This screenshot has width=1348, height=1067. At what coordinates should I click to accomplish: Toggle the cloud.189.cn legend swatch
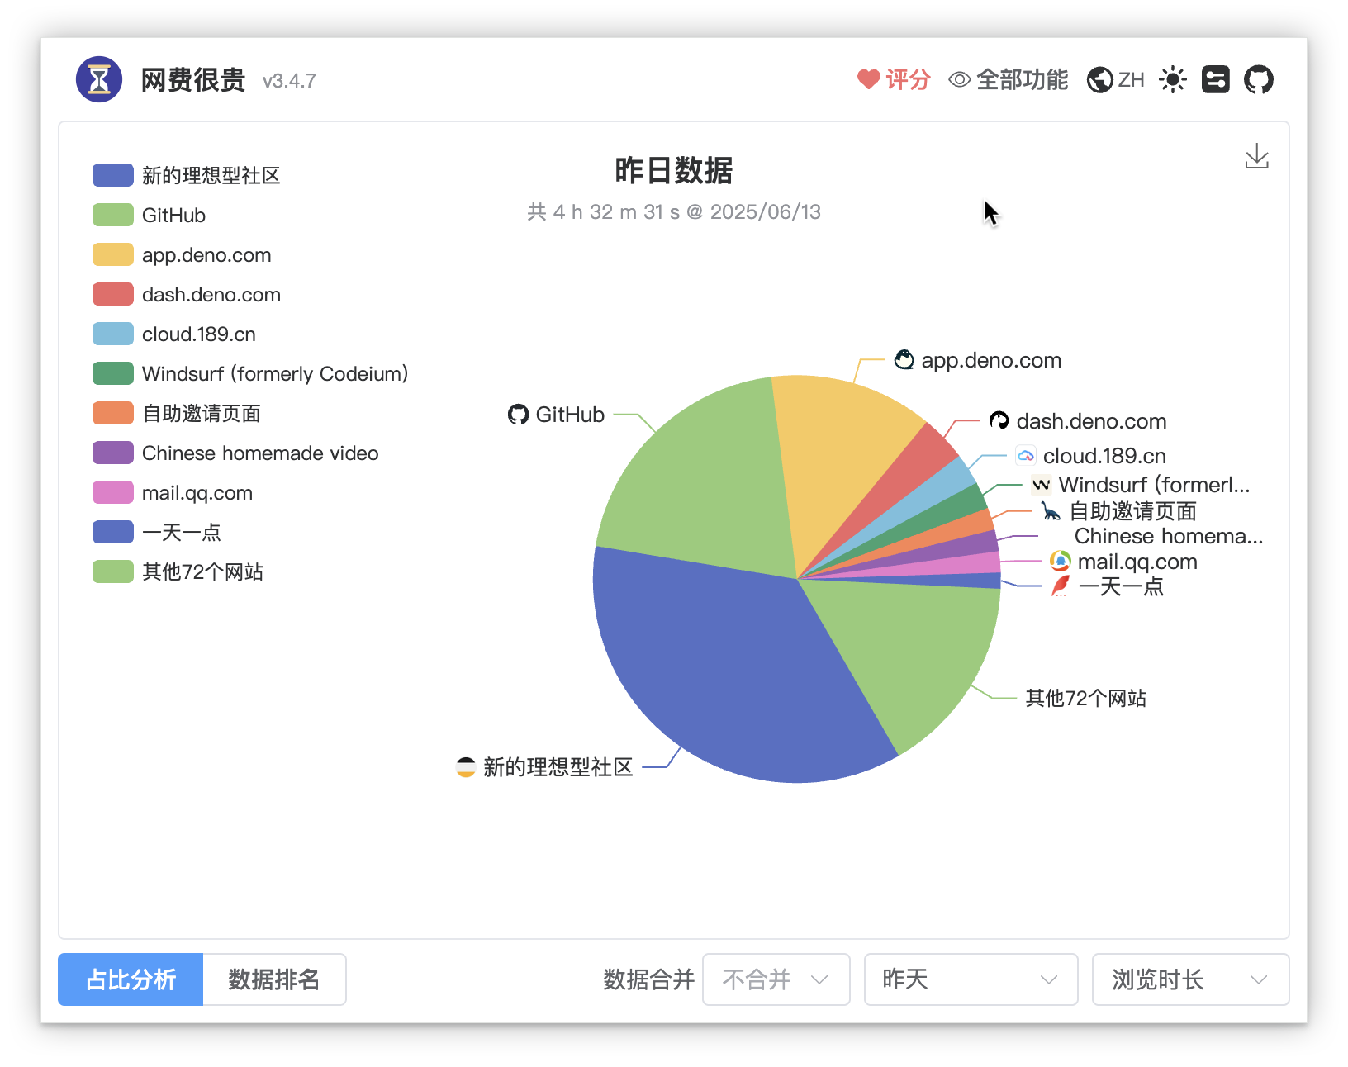coord(113,334)
